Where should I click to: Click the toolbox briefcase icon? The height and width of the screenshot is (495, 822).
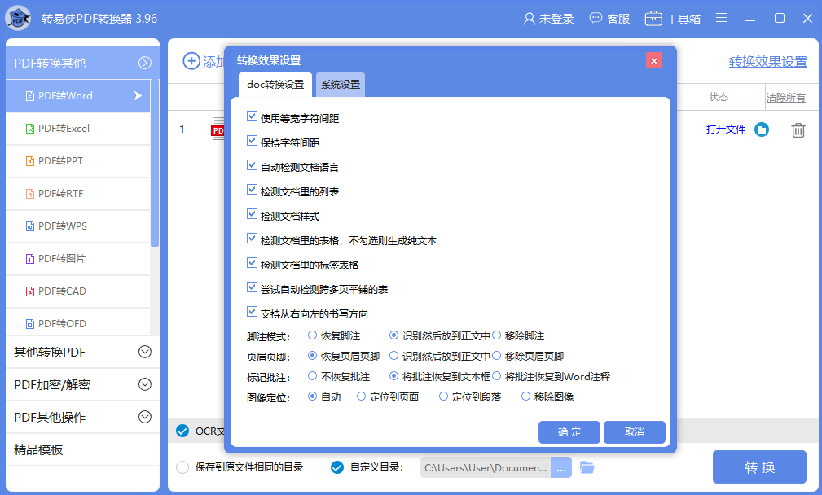653,18
